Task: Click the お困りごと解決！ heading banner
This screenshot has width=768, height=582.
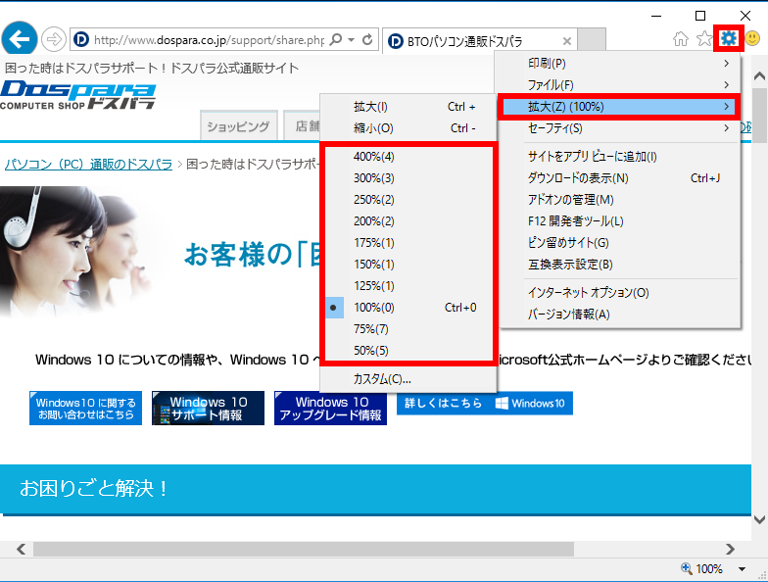Action: coord(376,488)
